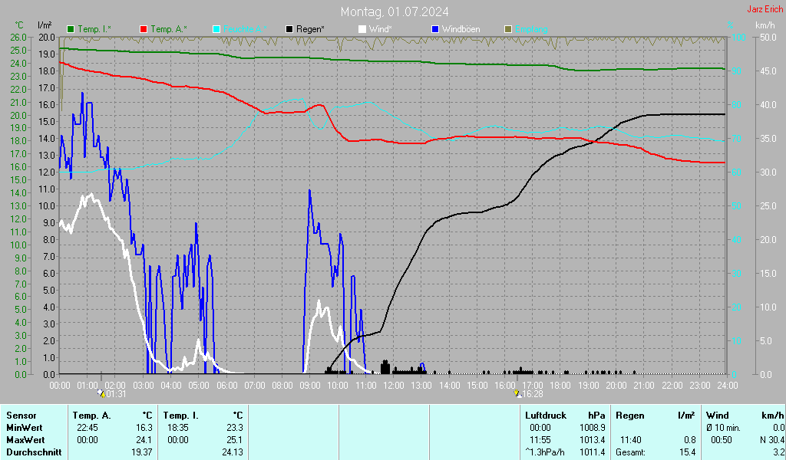Click the '23.3' indoor minimum temperature
The image size is (786, 460).
click(235, 428)
